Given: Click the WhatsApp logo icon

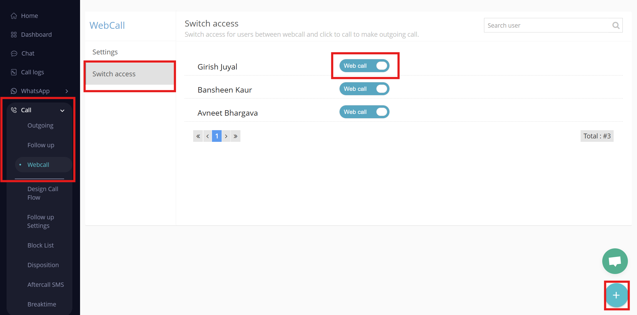Looking at the screenshot, I should (14, 91).
